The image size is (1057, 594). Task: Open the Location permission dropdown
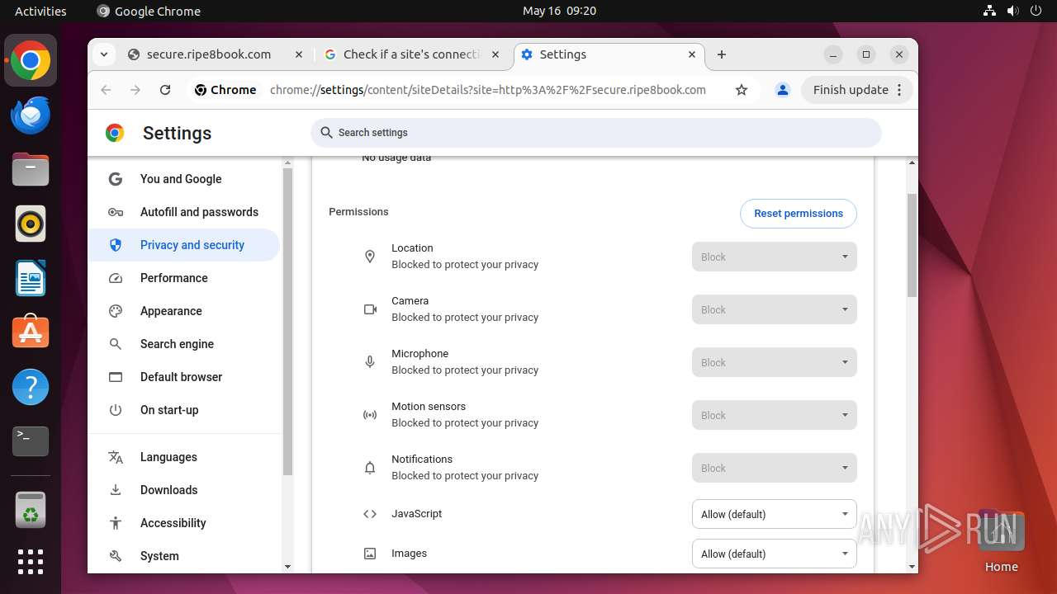(775, 257)
